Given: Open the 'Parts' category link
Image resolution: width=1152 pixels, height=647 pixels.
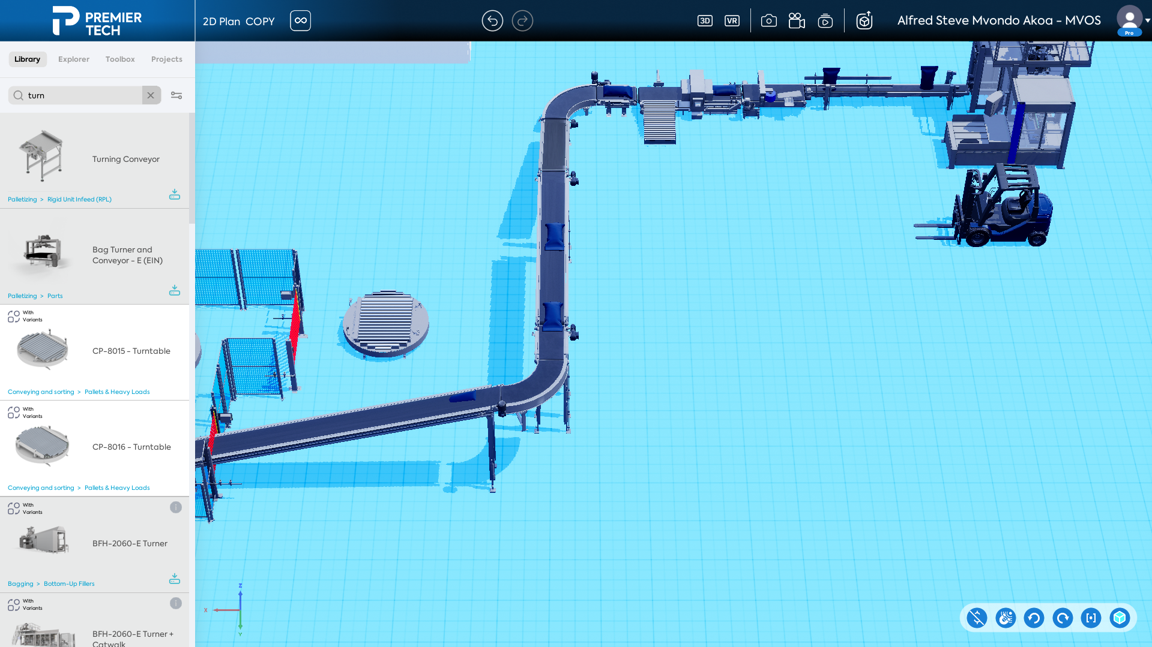Looking at the screenshot, I should coord(55,296).
